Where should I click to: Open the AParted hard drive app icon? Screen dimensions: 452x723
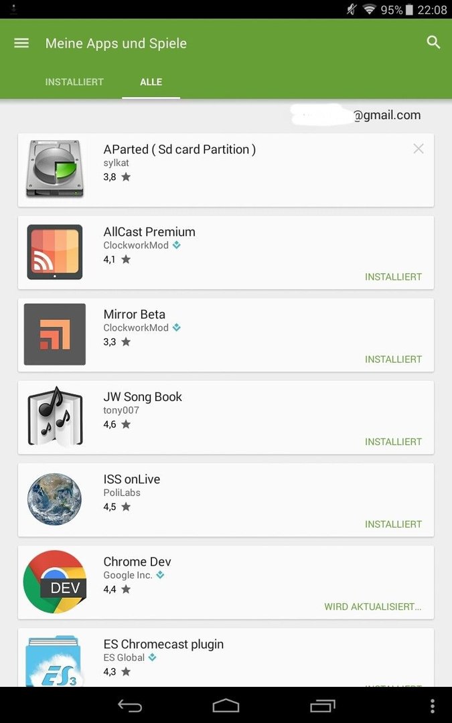coord(55,169)
